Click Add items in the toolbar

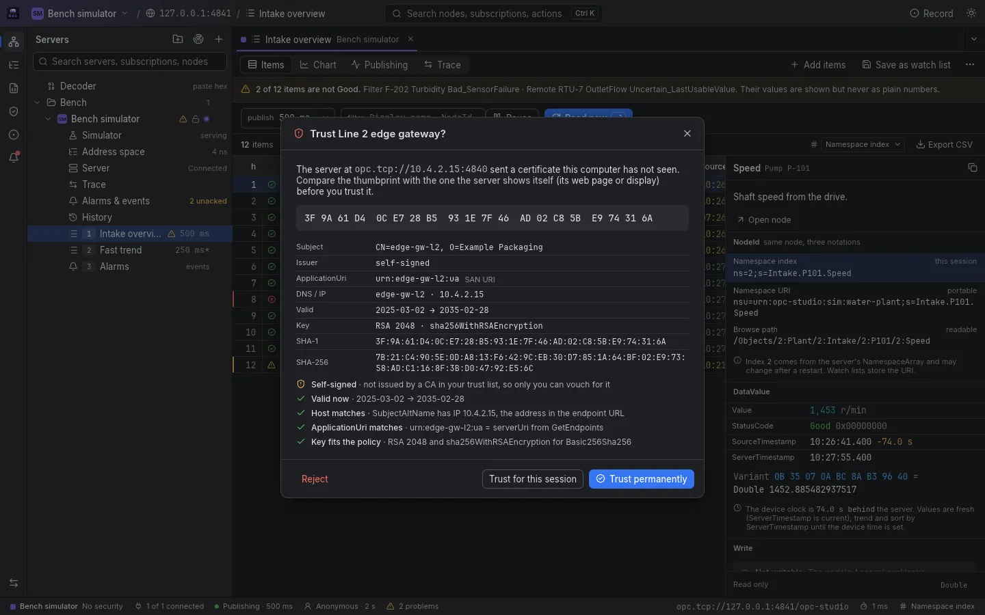tap(818, 64)
